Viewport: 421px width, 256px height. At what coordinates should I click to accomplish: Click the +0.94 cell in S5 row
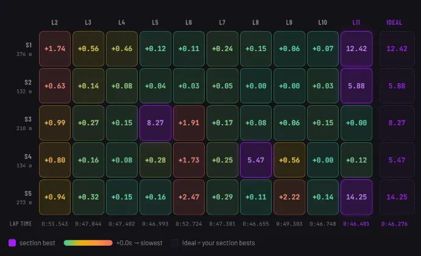click(x=55, y=197)
